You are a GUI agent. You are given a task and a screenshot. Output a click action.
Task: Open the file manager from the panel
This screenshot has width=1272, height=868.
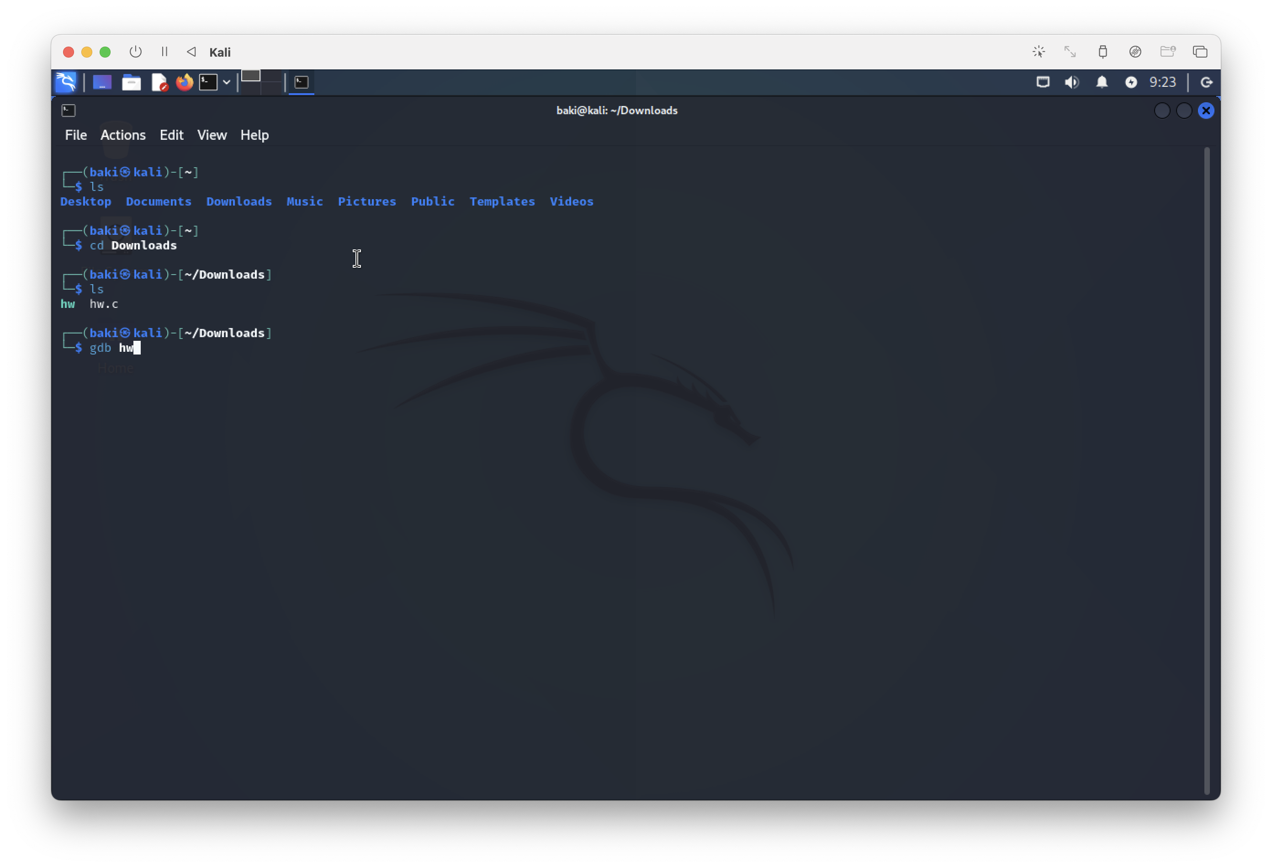pos(131,82)
